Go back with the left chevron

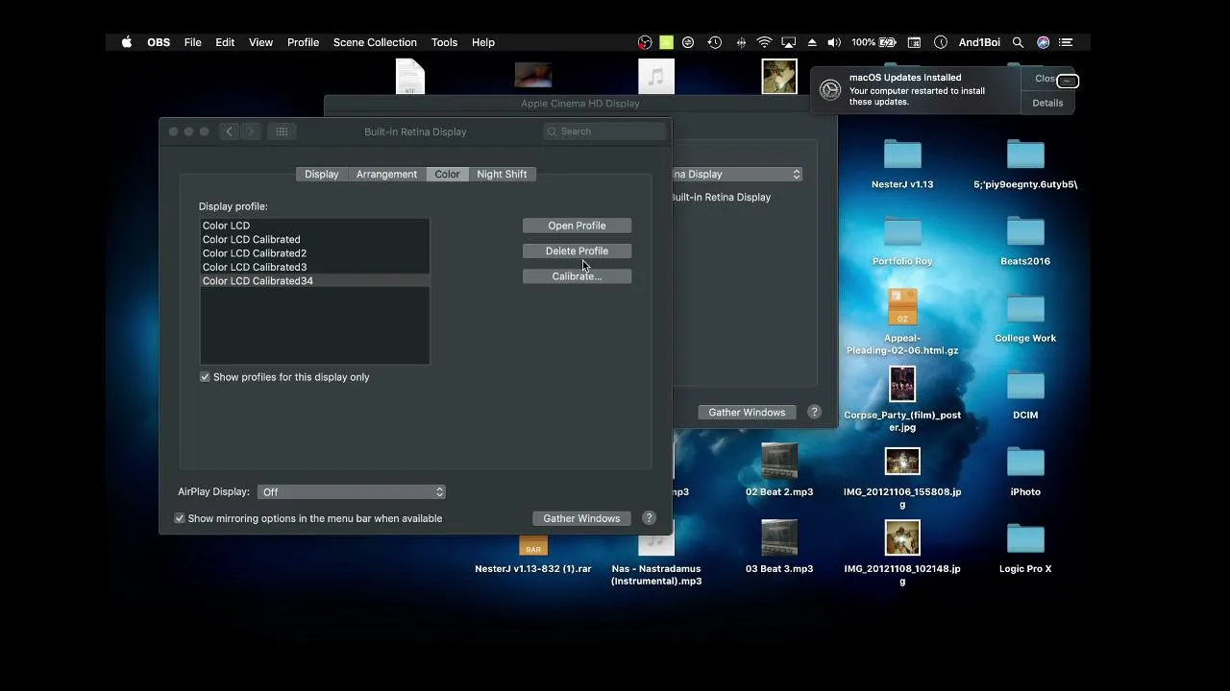(x=229, y=131)
